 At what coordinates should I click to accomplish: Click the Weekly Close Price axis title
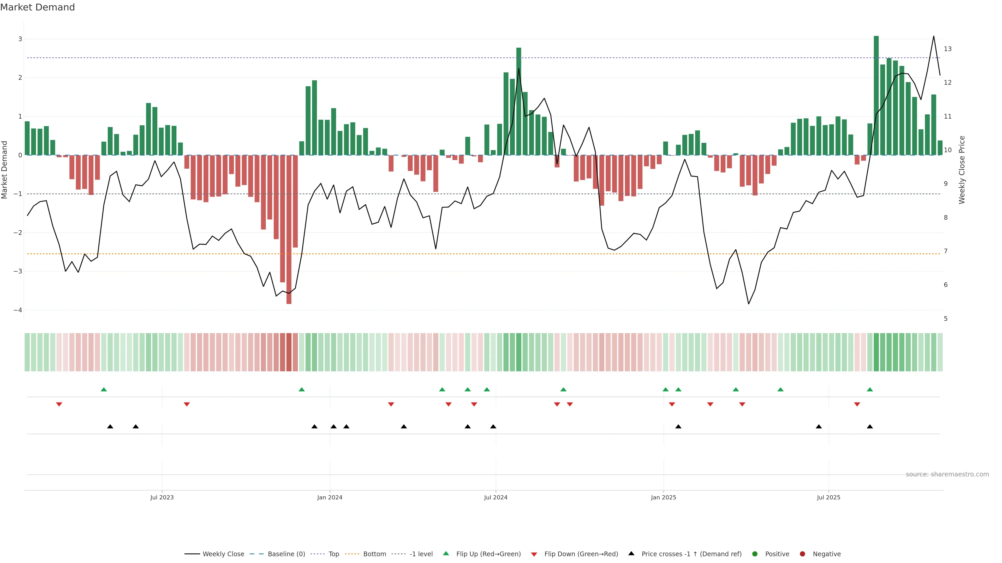pos(962,170)
